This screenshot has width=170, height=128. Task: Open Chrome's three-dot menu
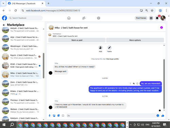[x=166, y=11]
